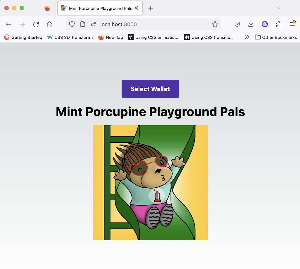300x269 pixels.
Task: Click Firefox View icon in tab bar
Action: [47, 8]
